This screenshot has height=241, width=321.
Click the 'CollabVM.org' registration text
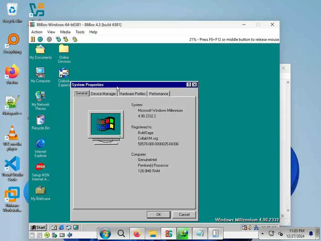(148, 138)
